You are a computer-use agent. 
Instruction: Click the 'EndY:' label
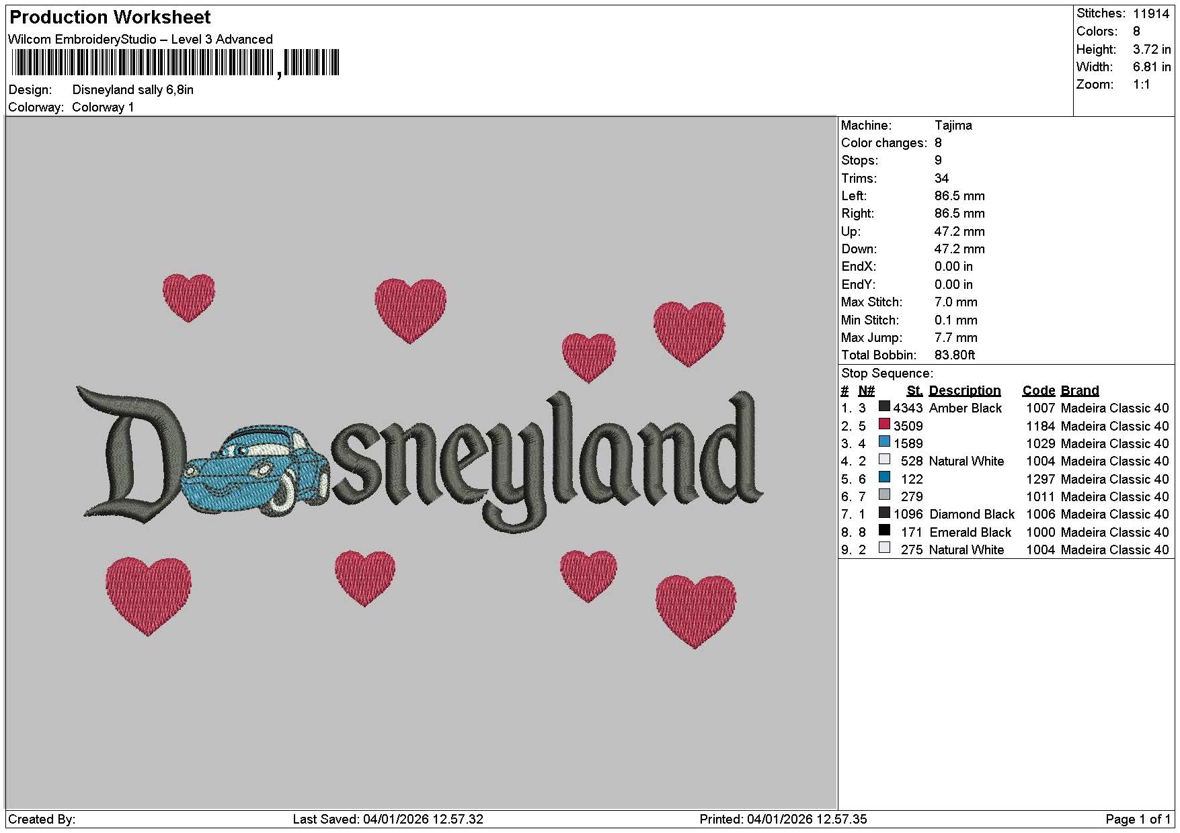[859, 285]
